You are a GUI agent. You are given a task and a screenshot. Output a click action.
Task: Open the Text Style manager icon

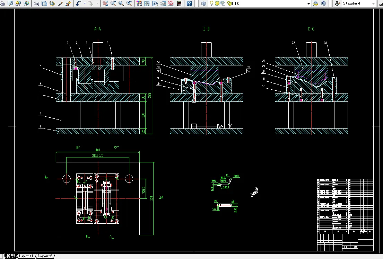[x=337, y=3]
